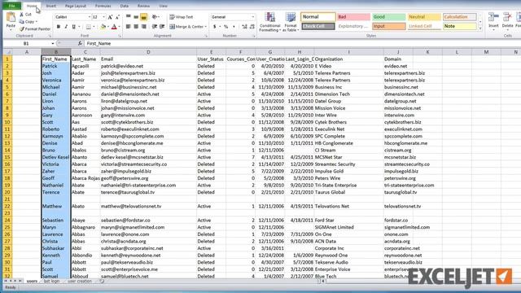521x293 pixels.
Task: Switch to the Review tab
Action: (143, 6)
